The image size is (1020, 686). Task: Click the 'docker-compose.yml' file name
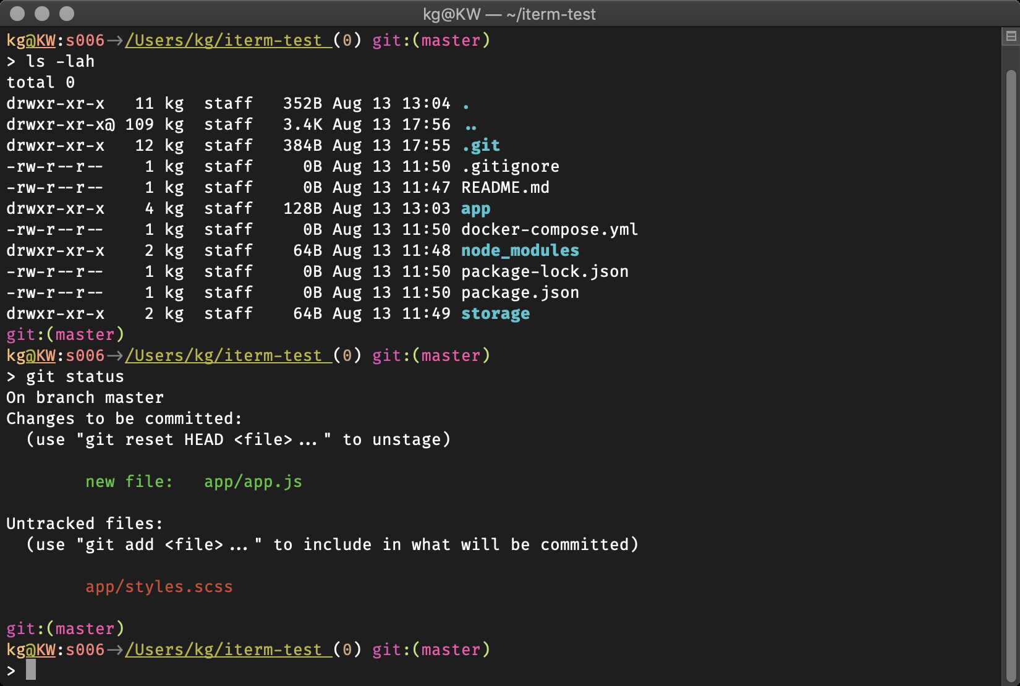point(550,229)
